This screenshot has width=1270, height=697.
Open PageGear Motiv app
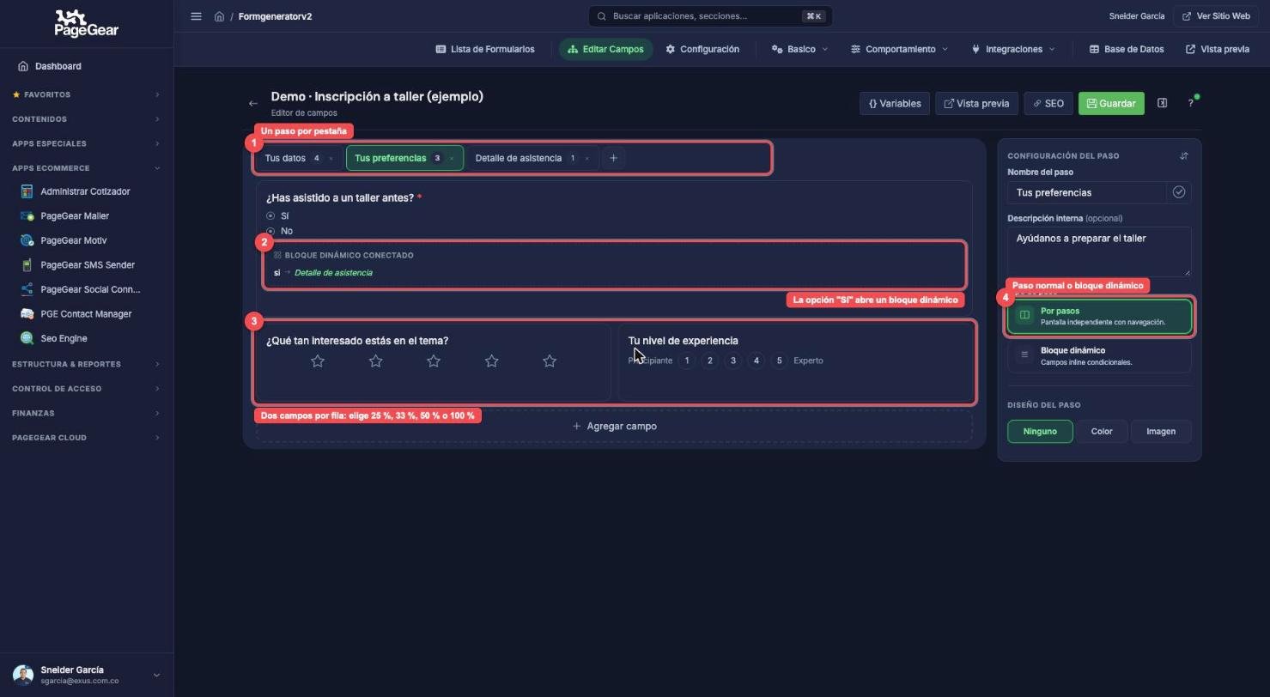pos(73,240)
